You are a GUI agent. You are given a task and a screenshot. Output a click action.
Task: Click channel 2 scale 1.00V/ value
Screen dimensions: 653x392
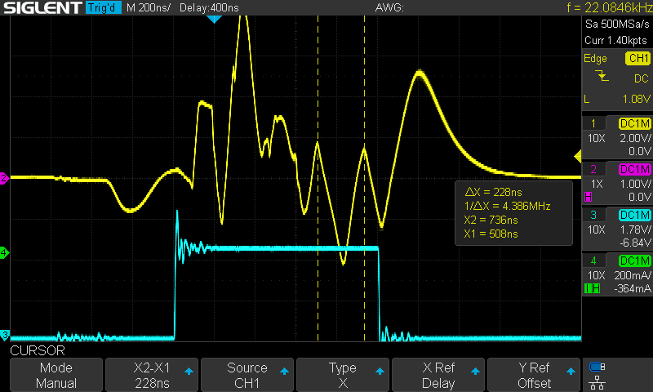tap(635, 184)
